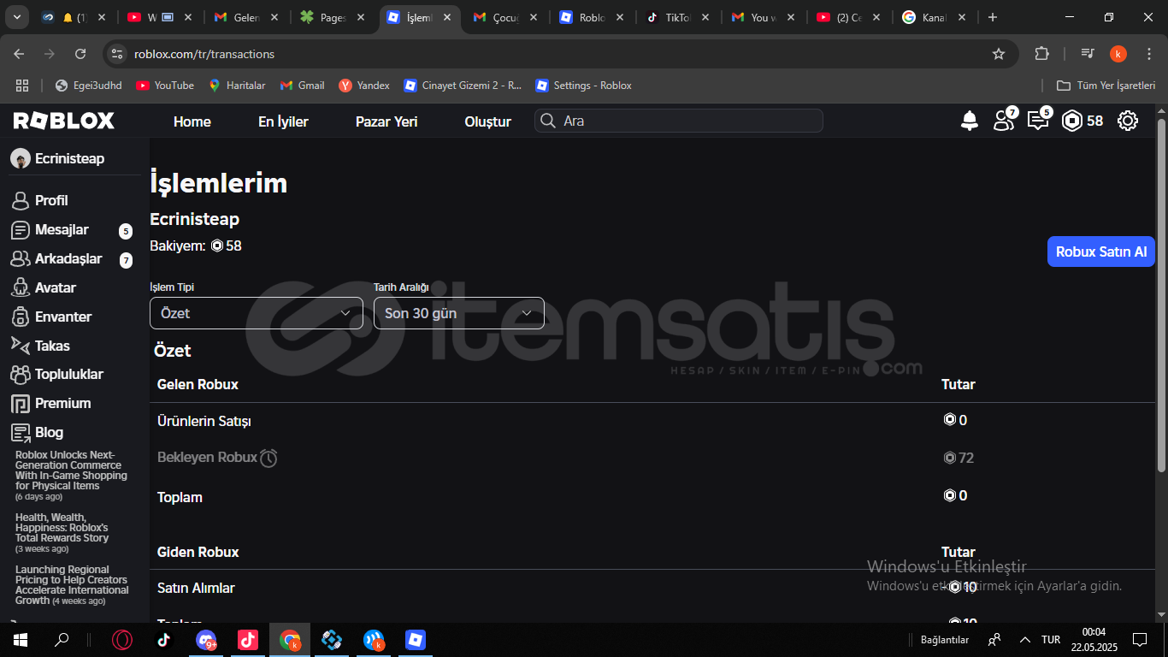Open Windows notification center
This screenshot has height=657, width=1168.
1140,640
